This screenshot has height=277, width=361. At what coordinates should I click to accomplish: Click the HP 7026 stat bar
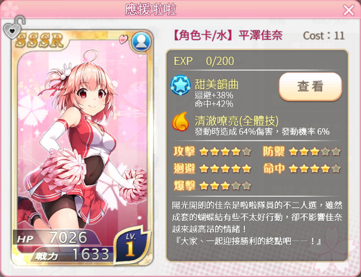click(x=57, y=237)
